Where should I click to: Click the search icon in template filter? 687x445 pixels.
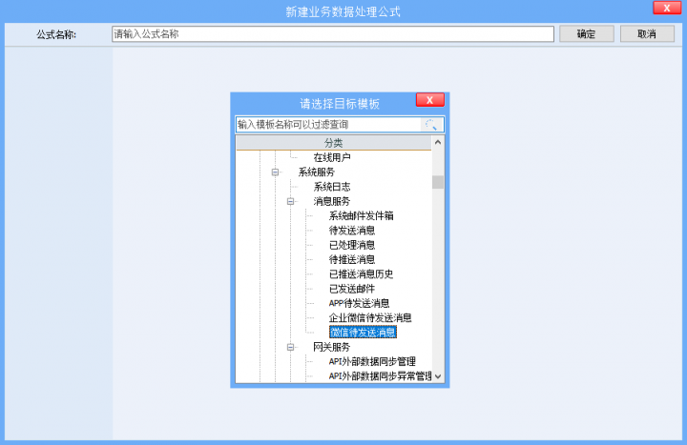(431, 125)
